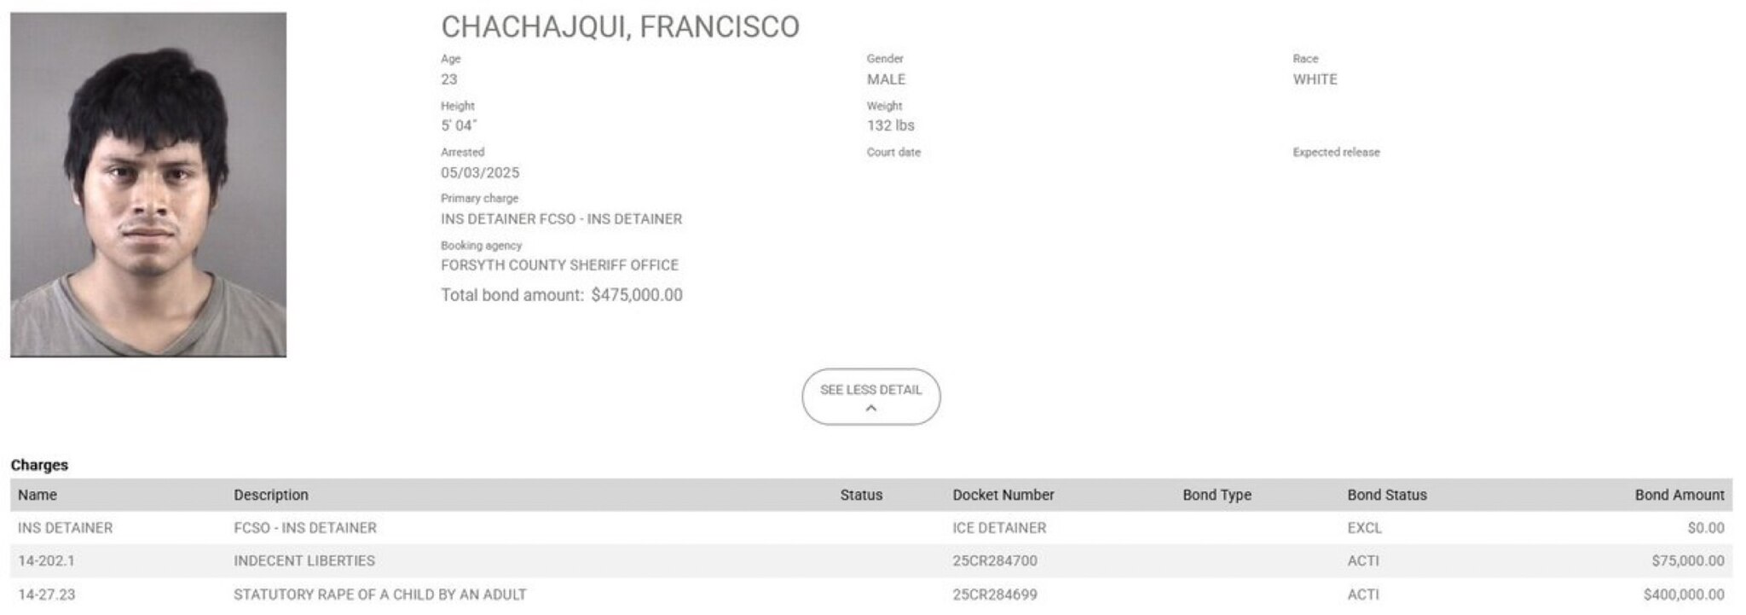Click the Charges section heading

(x=39, y=465)
